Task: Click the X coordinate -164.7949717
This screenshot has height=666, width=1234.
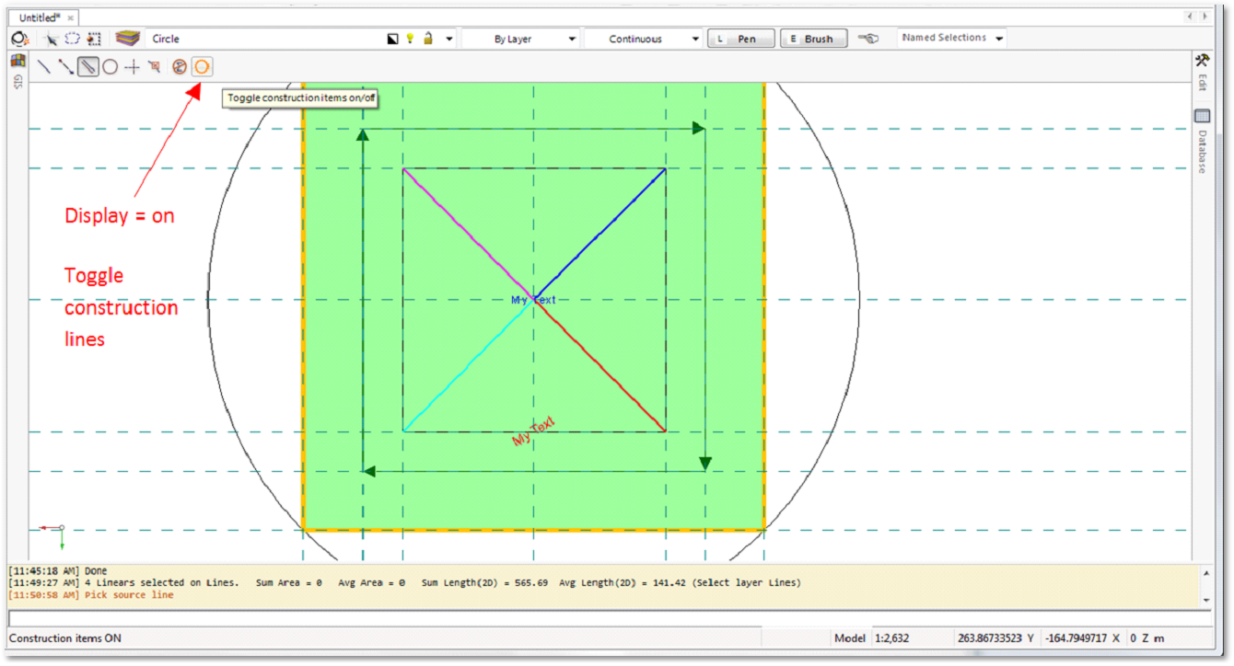Action: (x=1084, y=638)
